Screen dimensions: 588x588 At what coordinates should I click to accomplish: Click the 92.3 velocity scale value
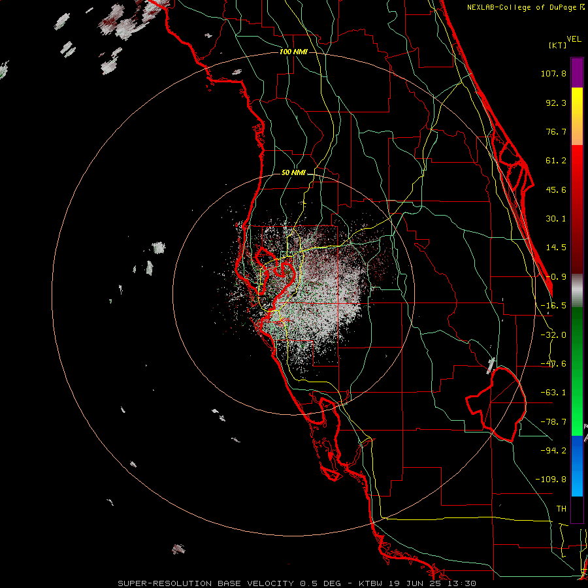(556, 103)
